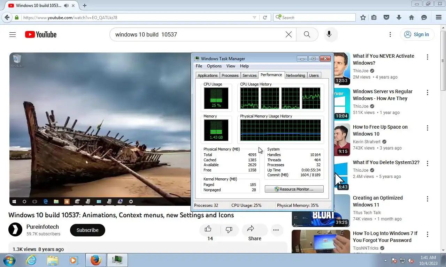This screenshot has height=267, width=446.
Task: Click the chat bubble toolbar icon
Action: tap(424, 17)
